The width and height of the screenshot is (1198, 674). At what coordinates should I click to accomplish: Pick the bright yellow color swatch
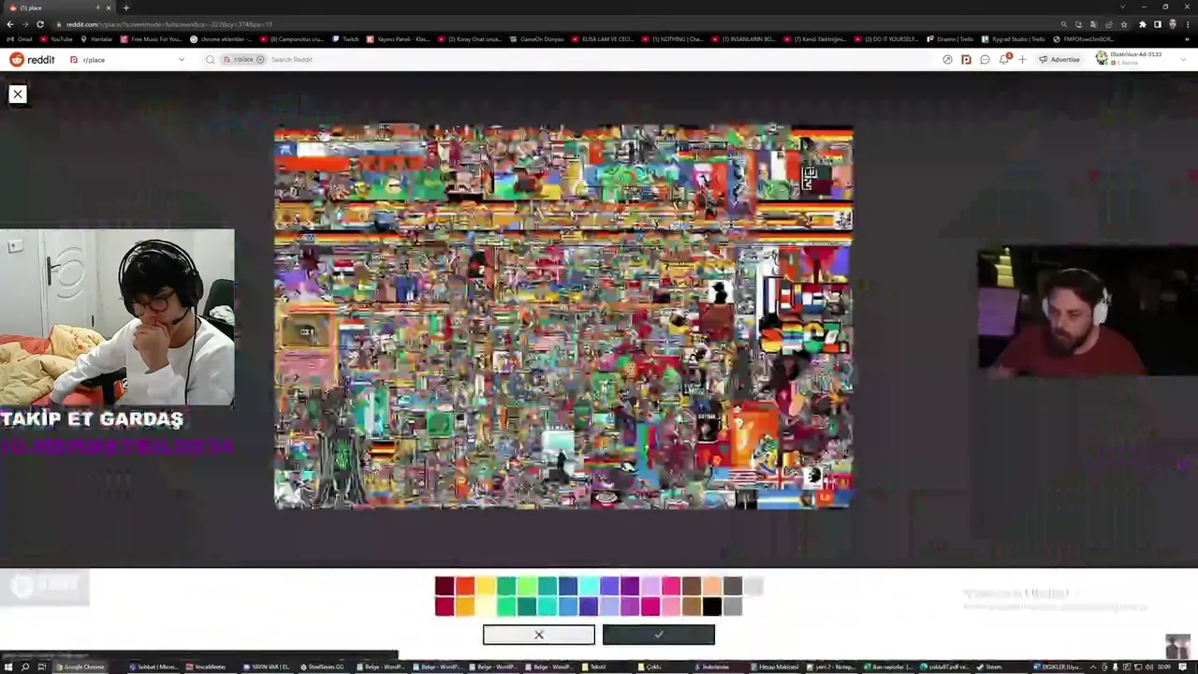coord(486,586)
